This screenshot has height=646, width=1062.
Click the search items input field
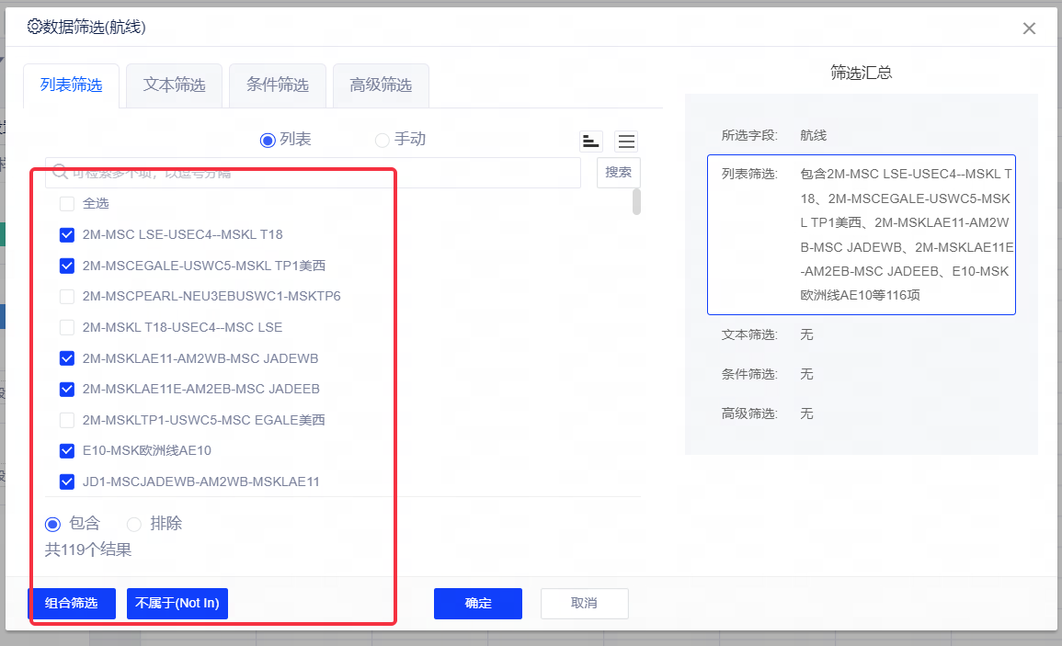313,173
